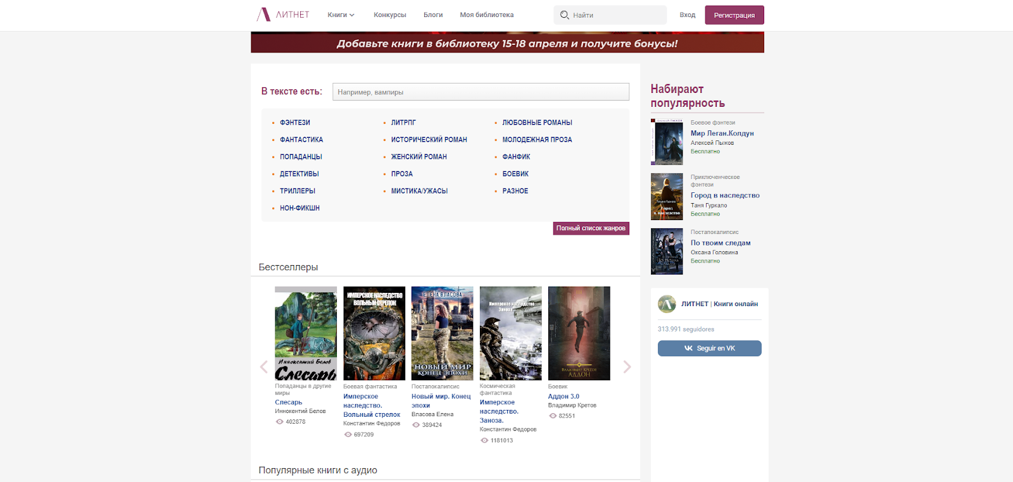1013x482 pixels.
Task: Click the Litnet VK group avatar
Action: click(667, 304)
